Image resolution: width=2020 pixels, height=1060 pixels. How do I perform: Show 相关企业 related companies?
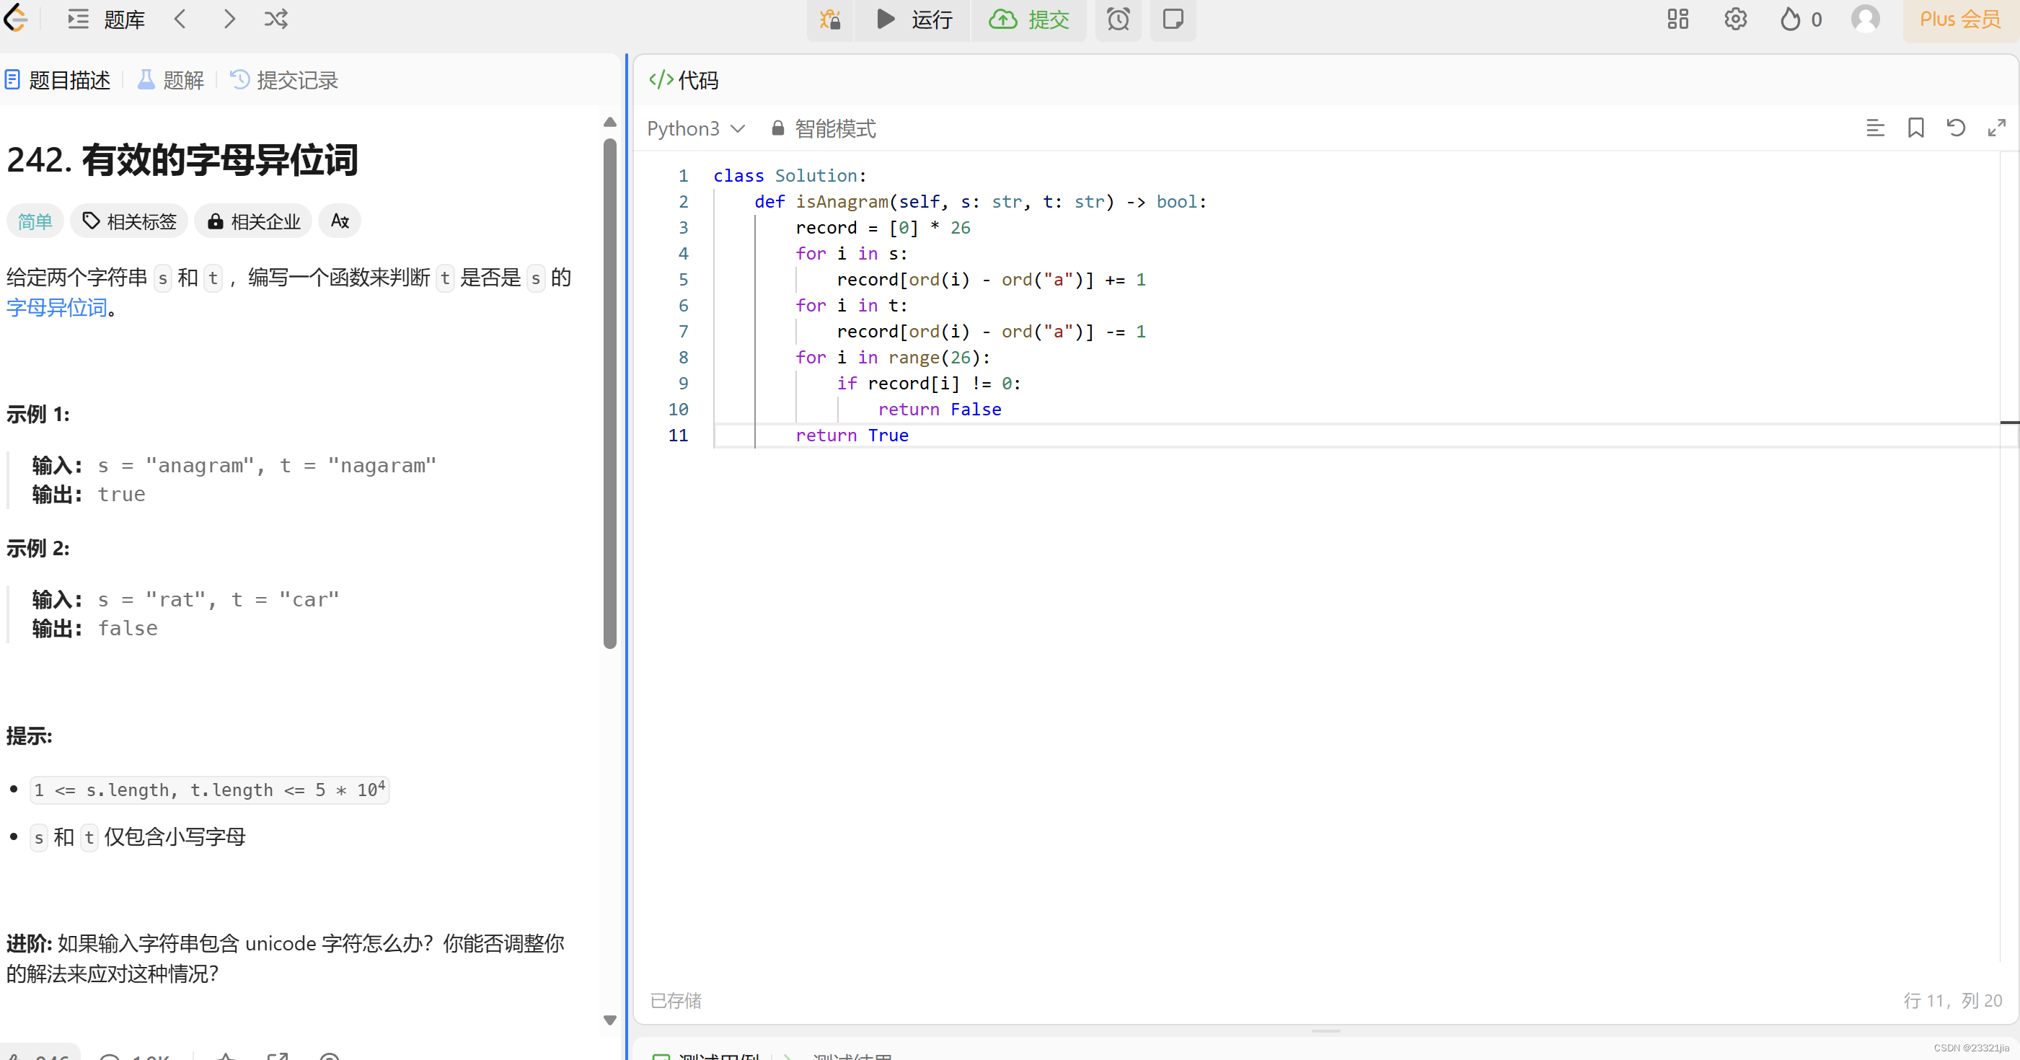(253, 221)
